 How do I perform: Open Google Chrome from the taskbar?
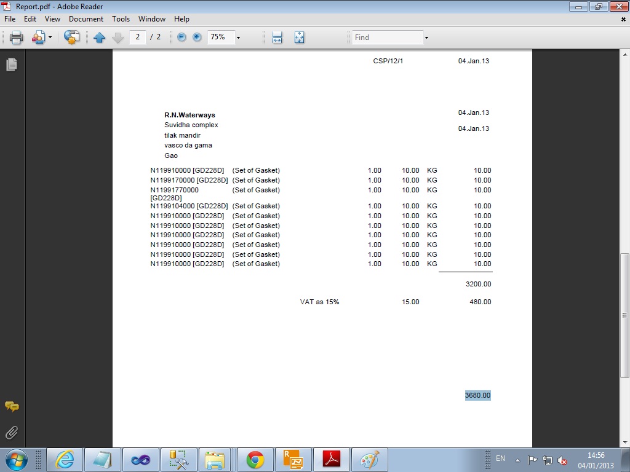click(x=255, y=460)
